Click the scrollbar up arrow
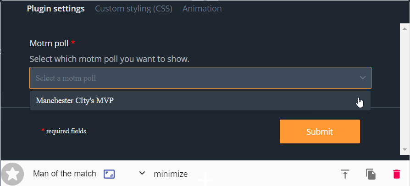Screen dimensions: 410x186 (x=405, y=27)
